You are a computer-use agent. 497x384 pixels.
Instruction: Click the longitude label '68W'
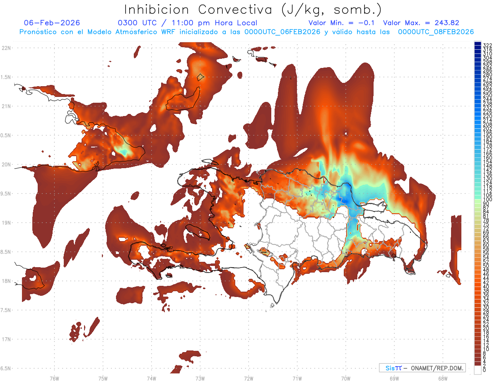coord(443,378)
